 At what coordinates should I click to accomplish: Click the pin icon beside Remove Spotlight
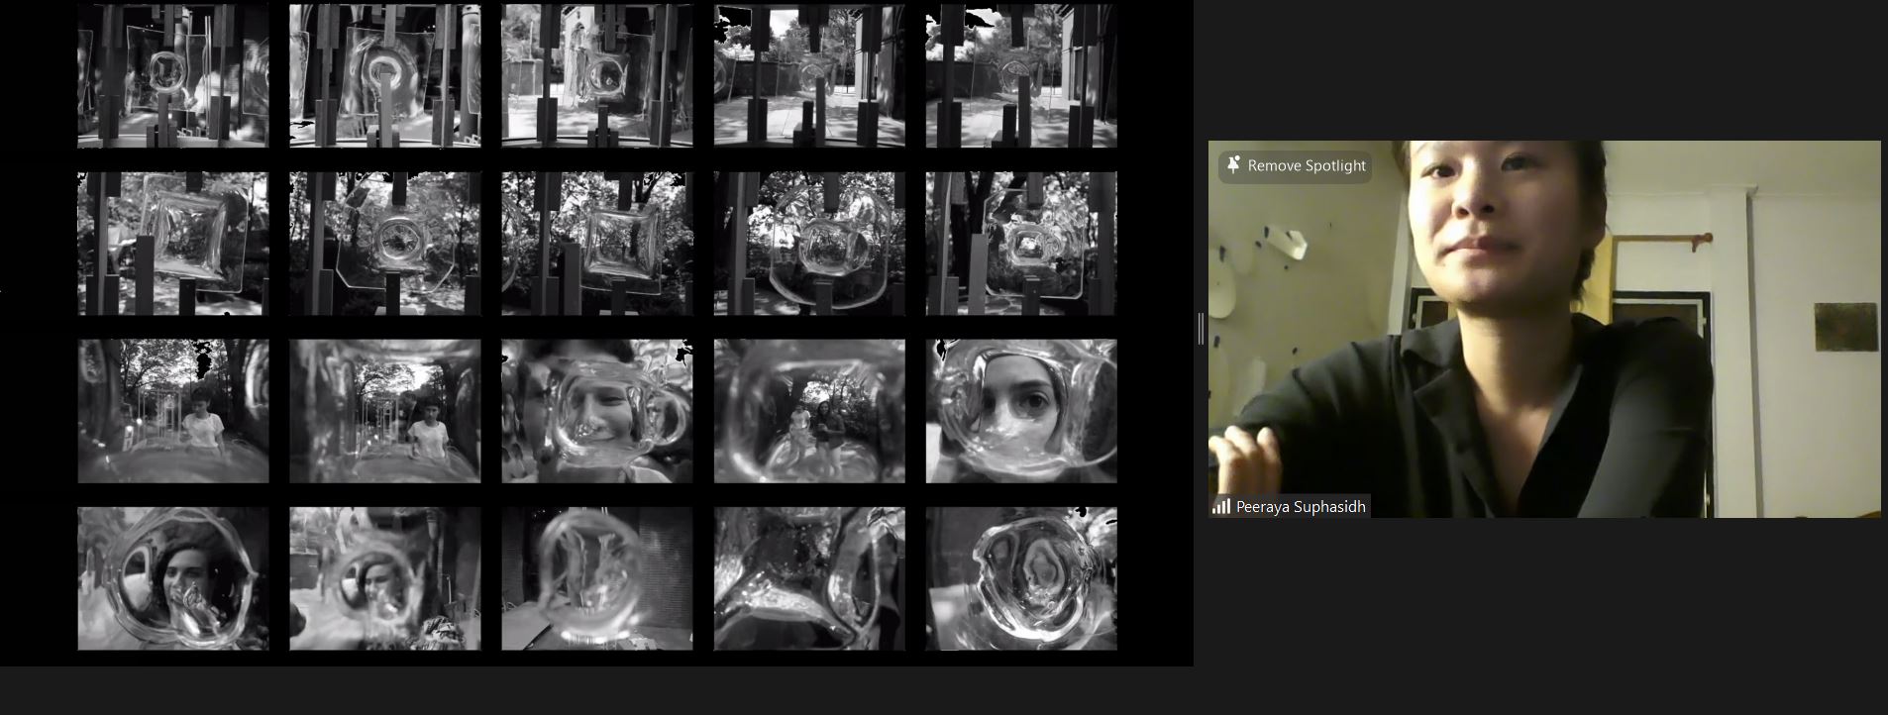pos(1233,165)
